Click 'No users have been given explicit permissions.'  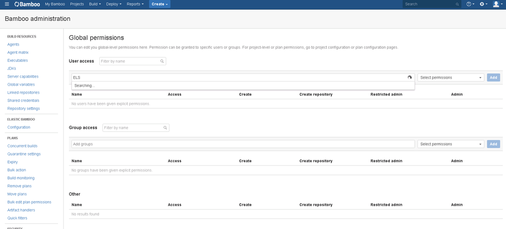(x=111, y=104)
